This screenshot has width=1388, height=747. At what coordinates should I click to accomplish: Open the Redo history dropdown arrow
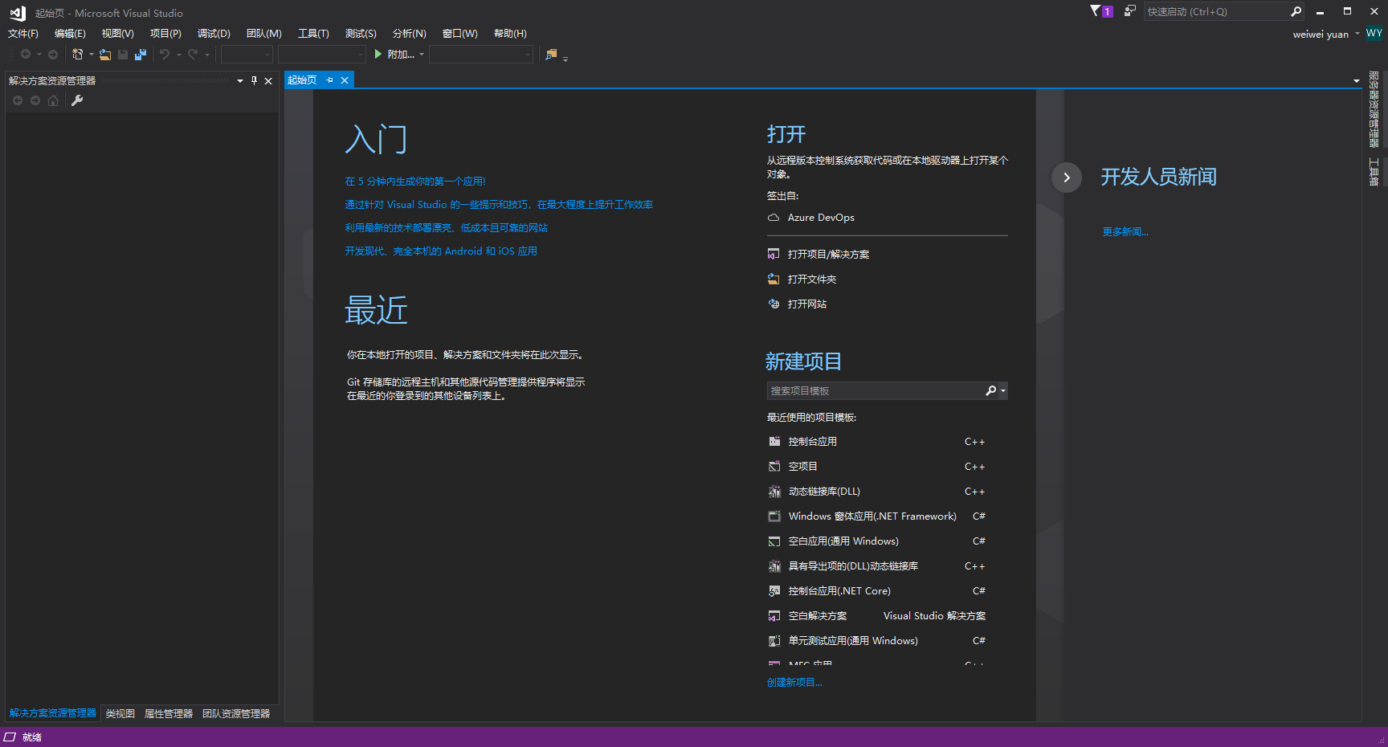pyautogui.click(x=207, y=55)
